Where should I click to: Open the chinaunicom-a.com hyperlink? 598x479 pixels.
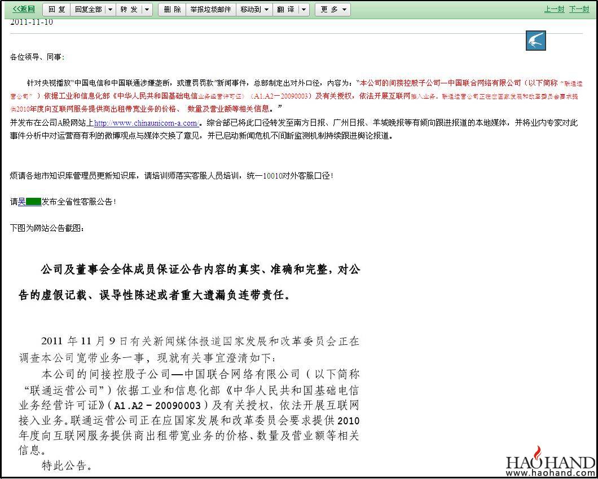(147, 123)
